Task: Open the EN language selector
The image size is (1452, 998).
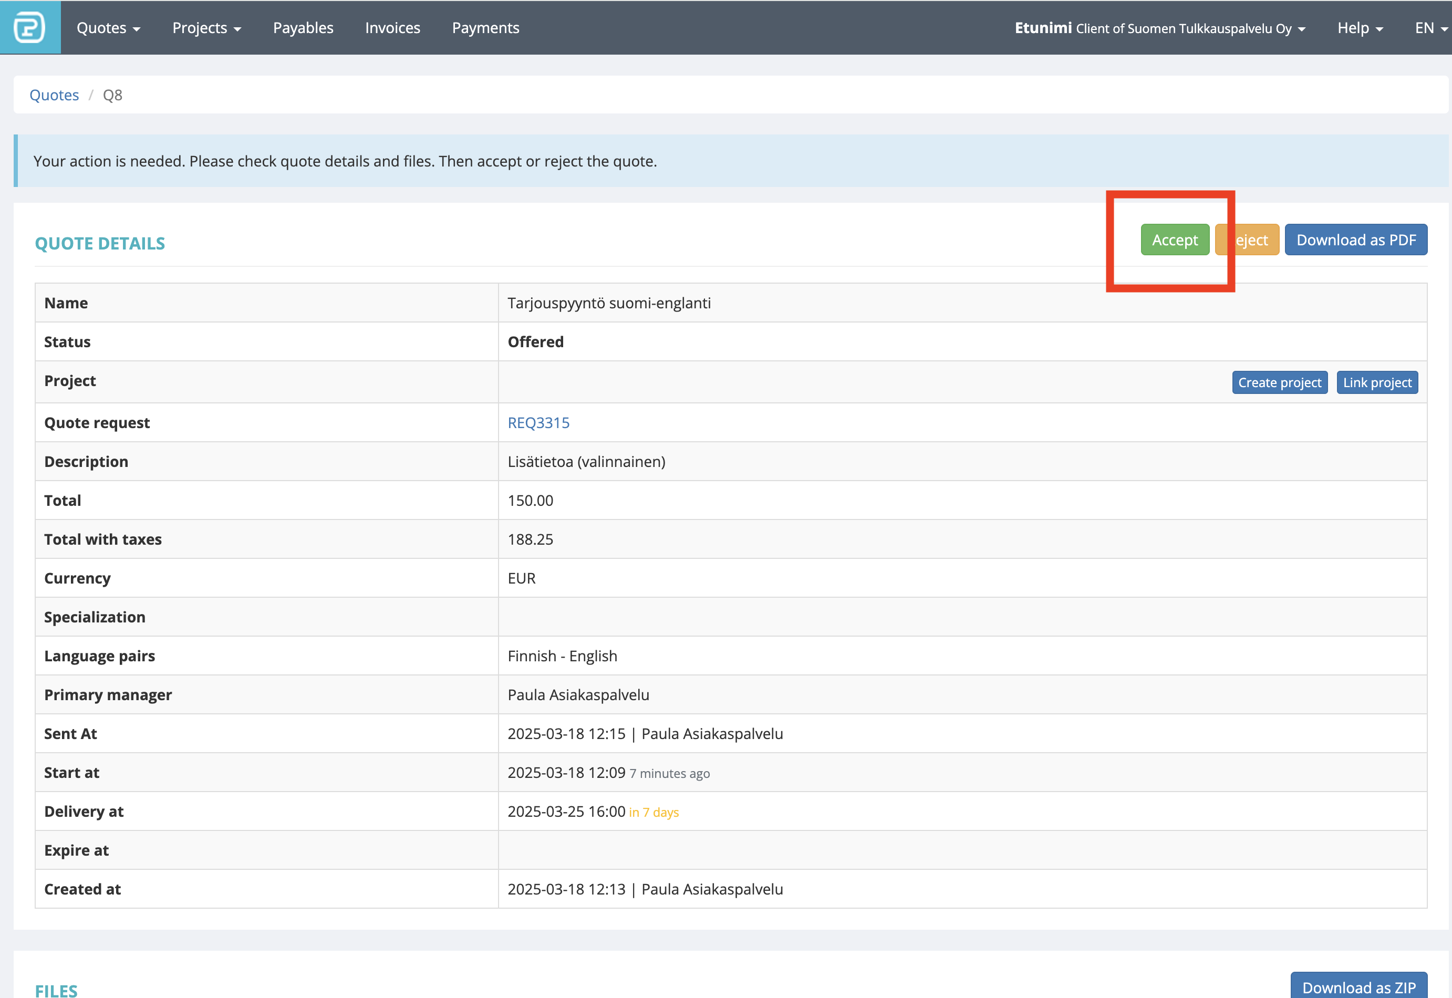Action: [x=1432, y=28]
